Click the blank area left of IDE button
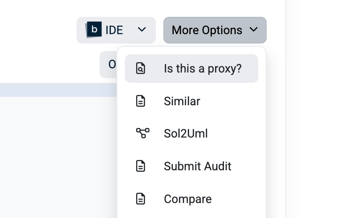The height and width of the screenshot is (218, 354). (x=38, y=30)
